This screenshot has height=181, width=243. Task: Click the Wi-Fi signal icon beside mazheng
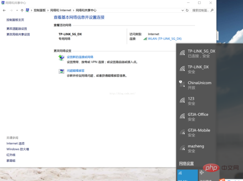click(x=182, y=148)
